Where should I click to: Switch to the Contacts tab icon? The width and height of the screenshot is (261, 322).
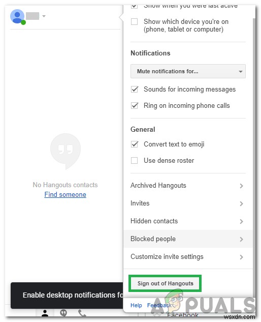coord(45,313)
